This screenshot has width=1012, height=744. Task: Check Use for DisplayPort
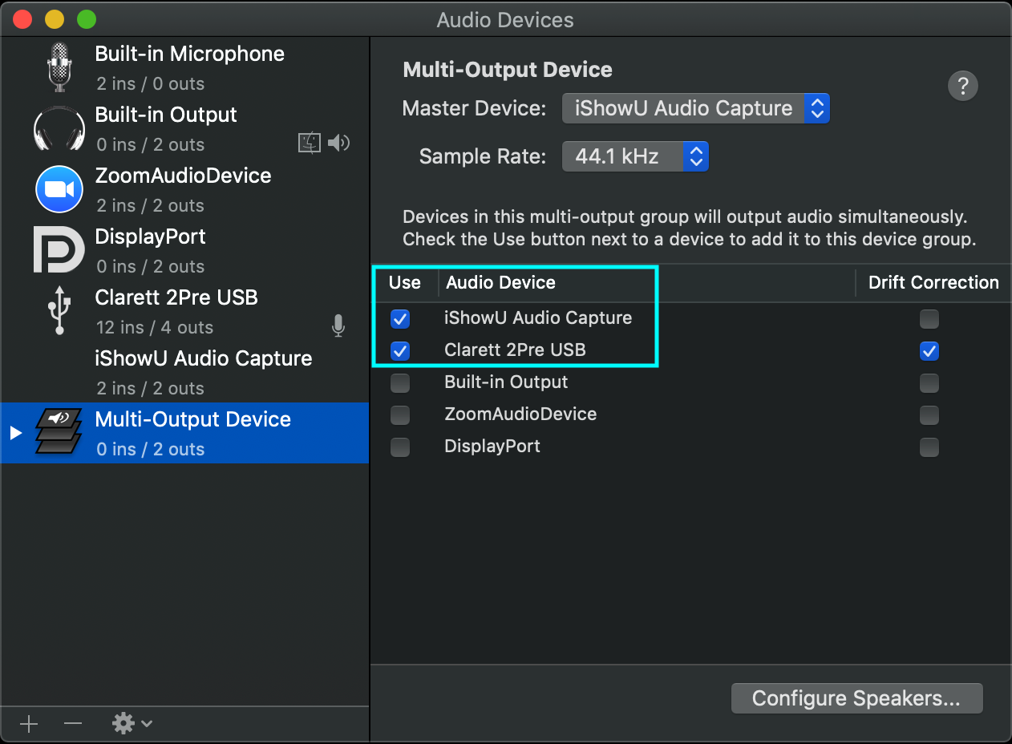[400, 447]
